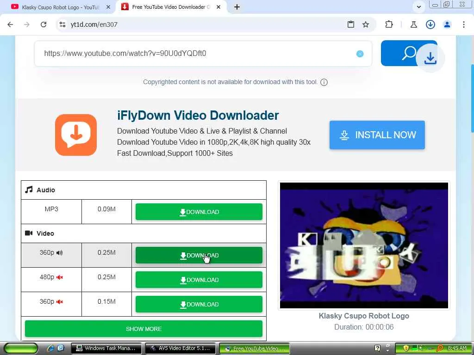
Task: Click the Windows Start button
Action: click(20, 349)
